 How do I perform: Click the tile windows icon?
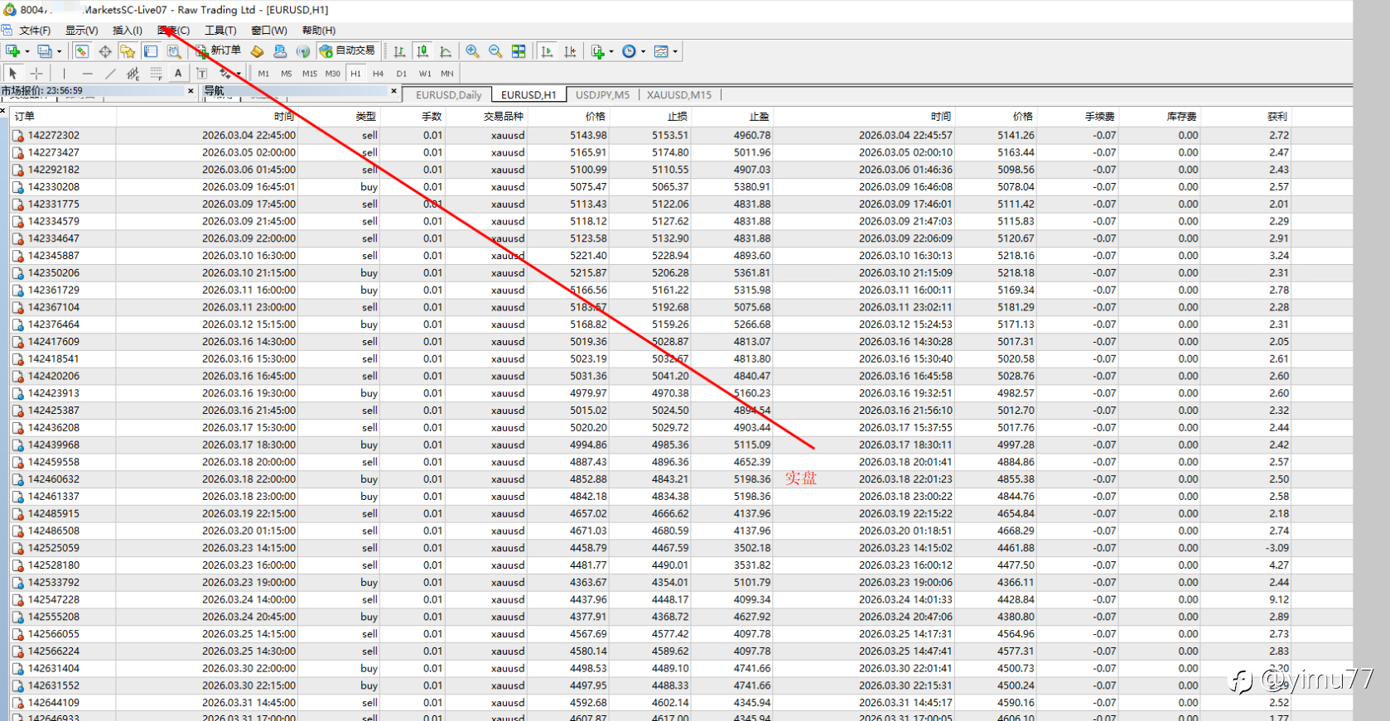519,51
